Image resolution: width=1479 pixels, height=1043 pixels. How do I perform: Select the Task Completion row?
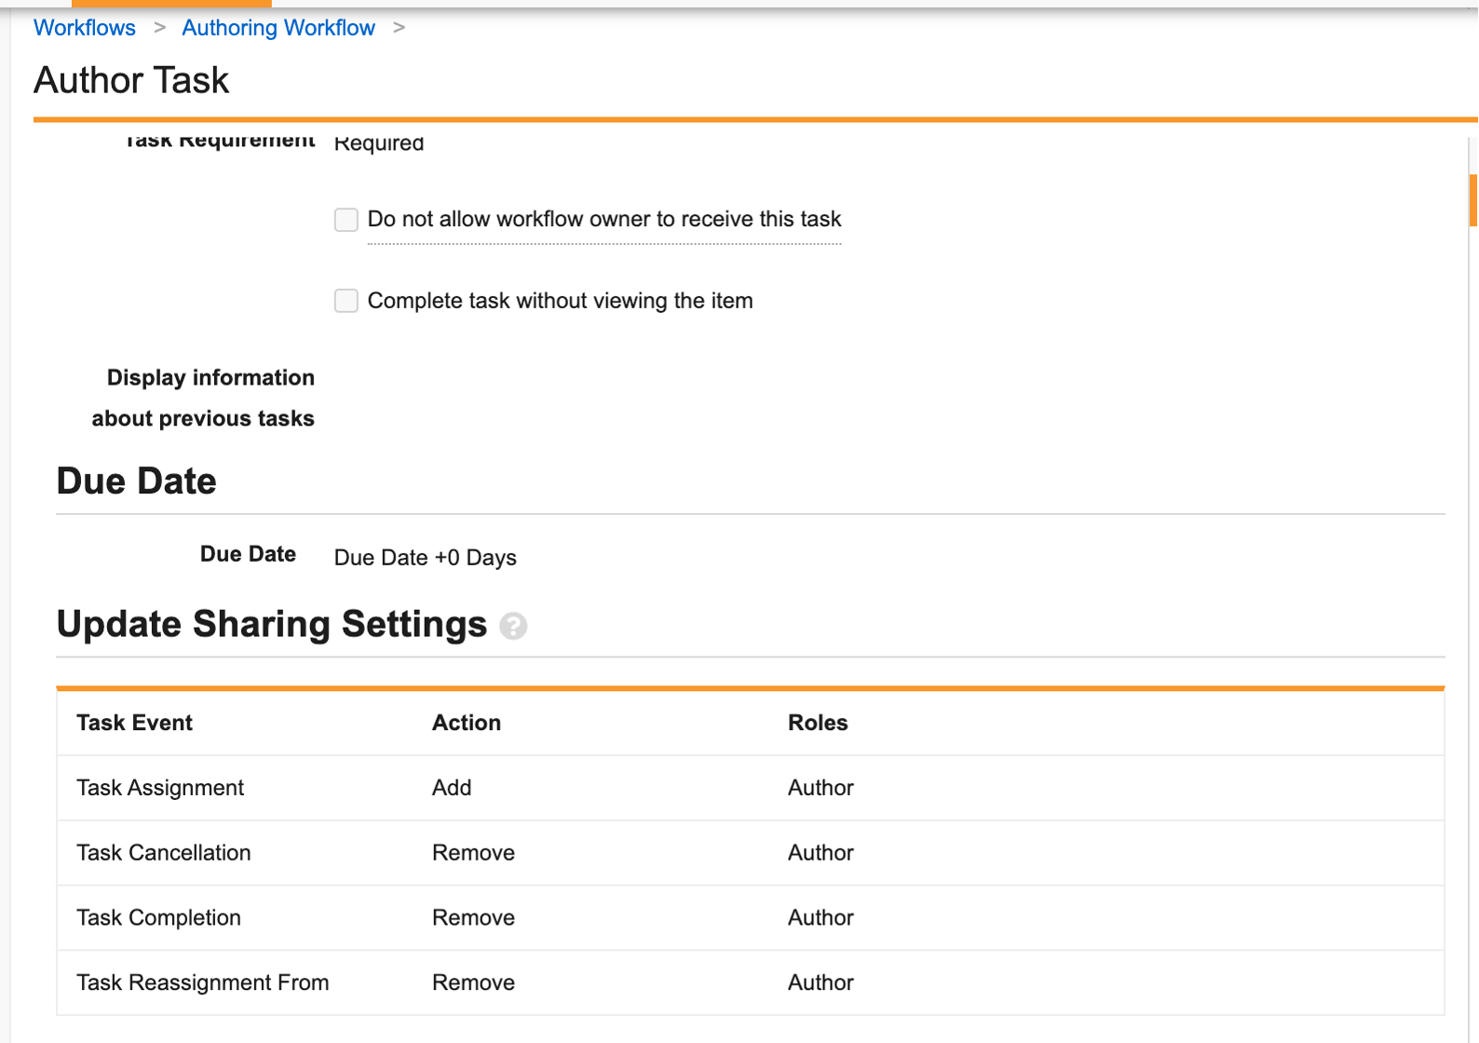(158, 918)
